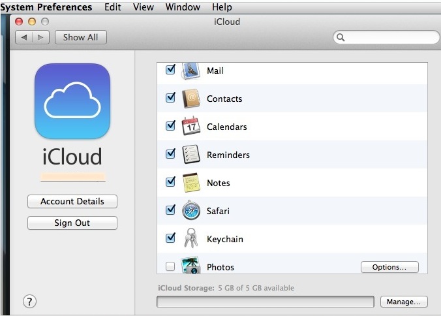Viewport: 441px width, 316px height.
Task: Click the Keychain keys icon
Action: click(191, 238)
